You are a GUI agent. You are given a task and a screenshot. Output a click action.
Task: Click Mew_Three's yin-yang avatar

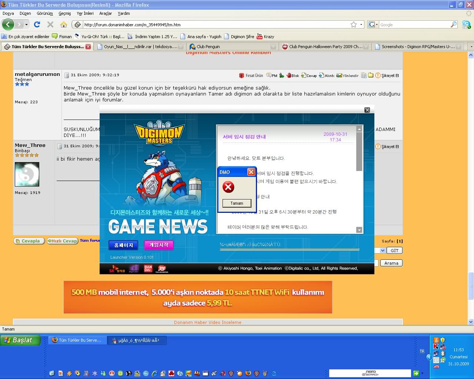tap(27, 174)
